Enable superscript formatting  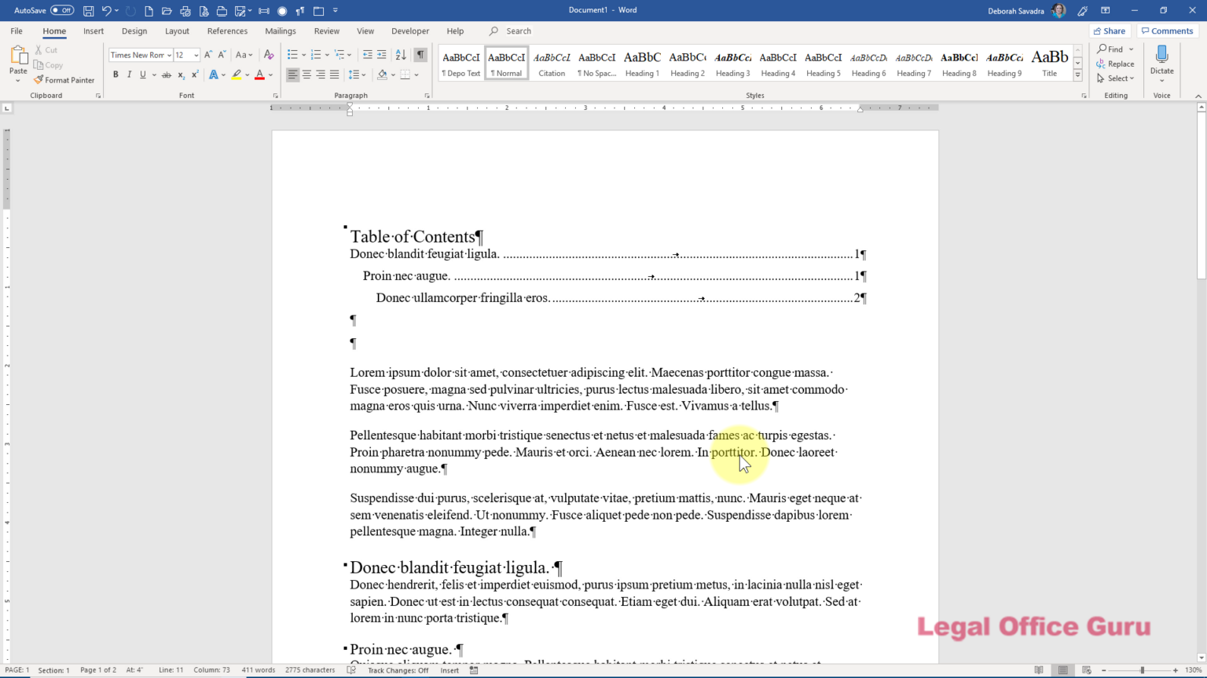(x=196, y=74)
